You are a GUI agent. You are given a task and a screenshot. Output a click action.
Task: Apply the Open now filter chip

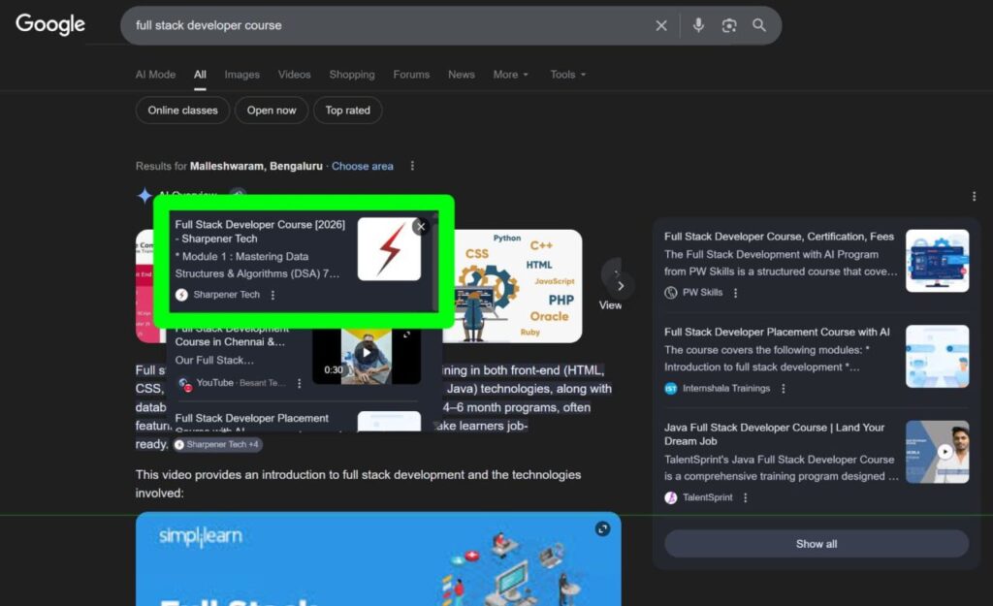pos(272,111)
